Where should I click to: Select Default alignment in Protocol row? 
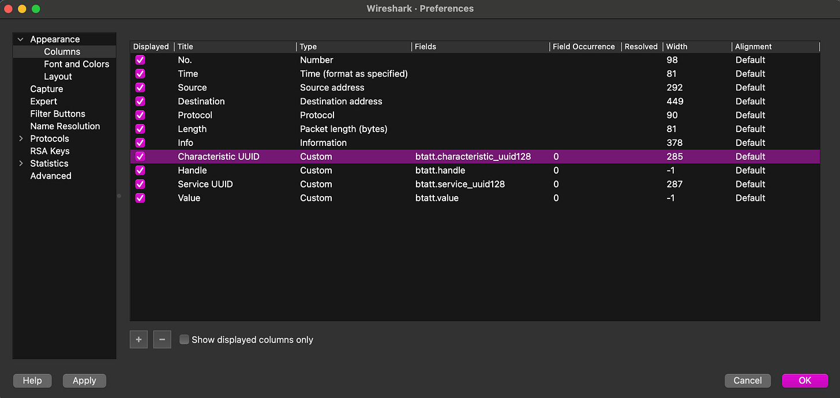750,115
